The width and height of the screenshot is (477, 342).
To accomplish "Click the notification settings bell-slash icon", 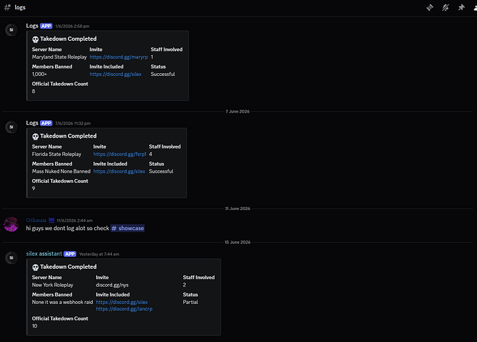I will click(x=445, y=8).
